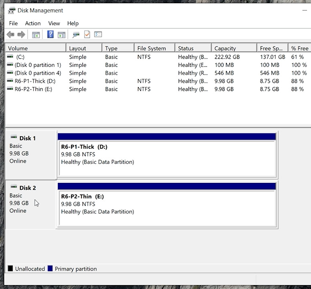This screenshot has width=311, height=289.
Task: Click the Primary partition legend label
Action: [76, 269]
